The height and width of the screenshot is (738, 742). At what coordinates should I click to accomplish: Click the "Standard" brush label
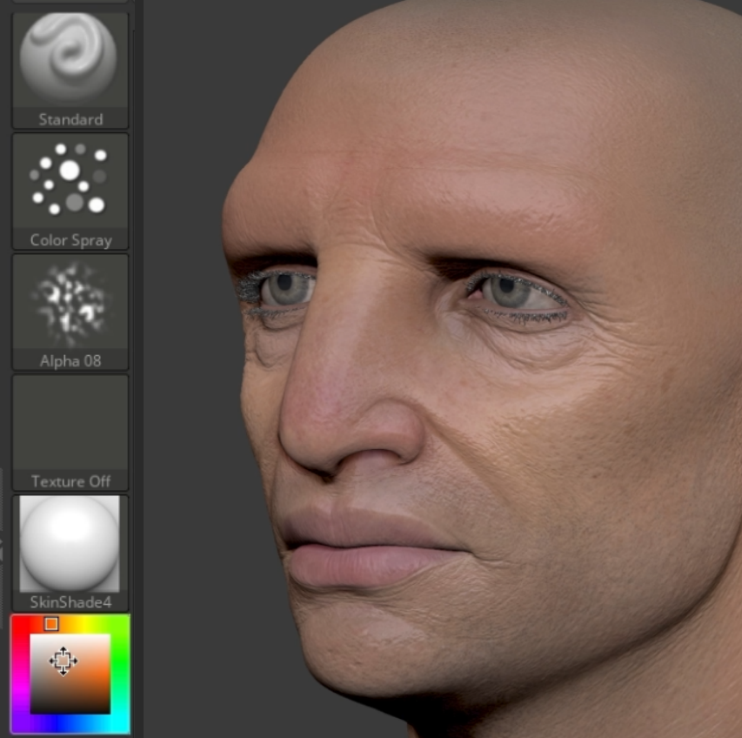[70, 119]
